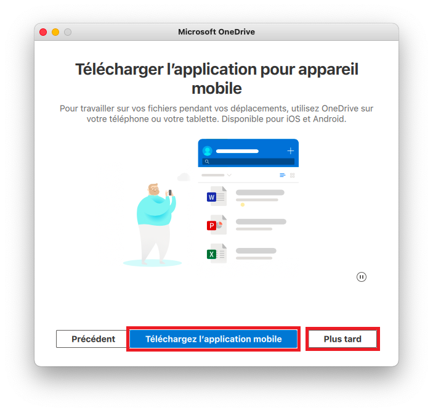Click the Excel file icon in illustration
433x412 pixels.
217,253
